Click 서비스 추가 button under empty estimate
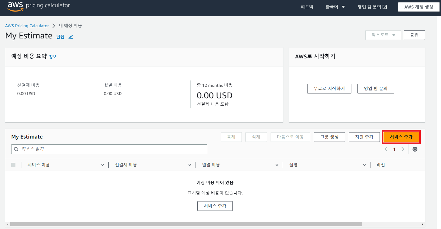This screenshot has width=441, height=229. [215, 206]
